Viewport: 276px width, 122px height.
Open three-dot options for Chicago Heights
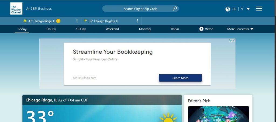point(137,21)
